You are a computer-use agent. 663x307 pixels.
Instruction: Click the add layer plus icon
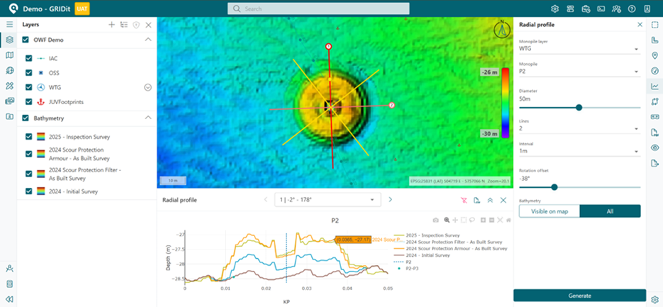click(111, 25)
